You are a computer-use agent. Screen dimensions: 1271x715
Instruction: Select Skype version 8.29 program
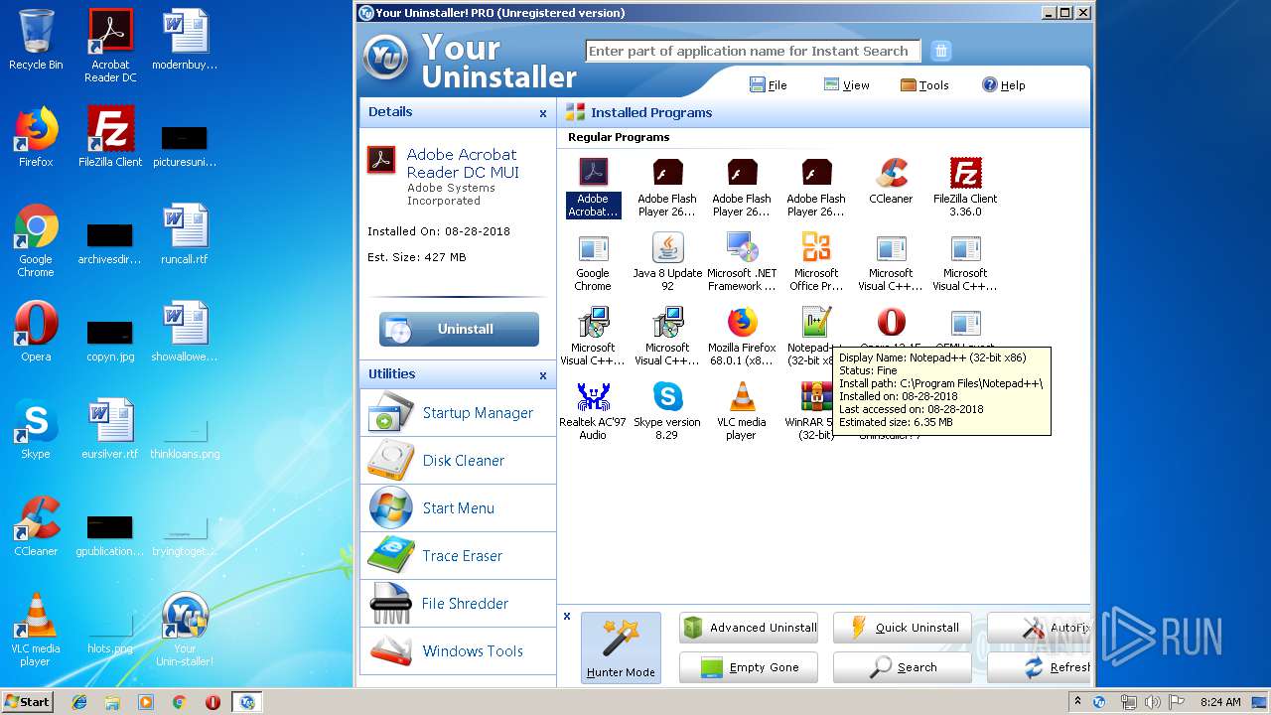pos(667,410)
